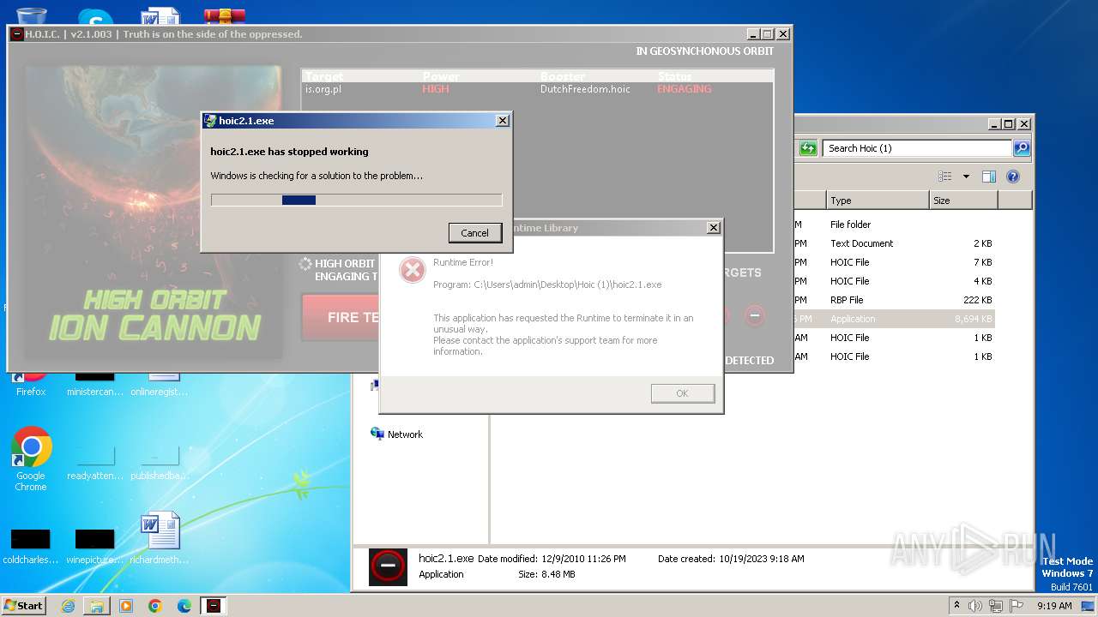
Task: Open Chrome from the taskbar
Action: click(154, 606)
